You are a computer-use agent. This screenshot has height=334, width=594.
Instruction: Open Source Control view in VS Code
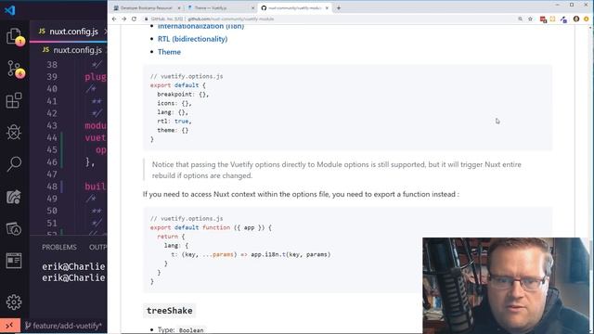[15, 69]
